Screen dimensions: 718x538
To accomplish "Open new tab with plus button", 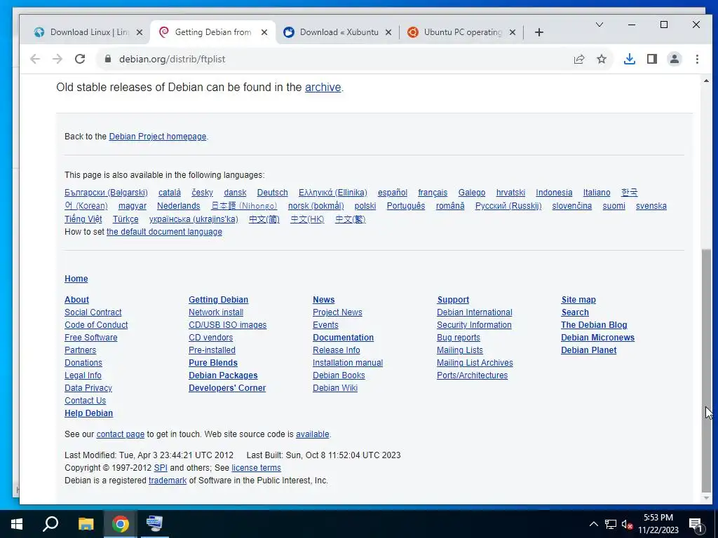I will (x=539, y=32).
